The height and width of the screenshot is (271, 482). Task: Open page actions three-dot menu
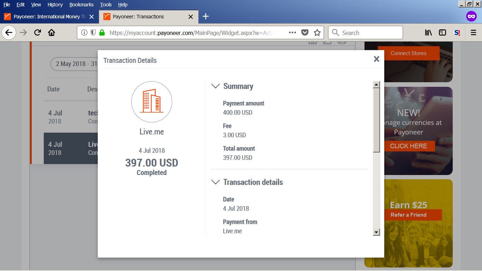(293, 32)
